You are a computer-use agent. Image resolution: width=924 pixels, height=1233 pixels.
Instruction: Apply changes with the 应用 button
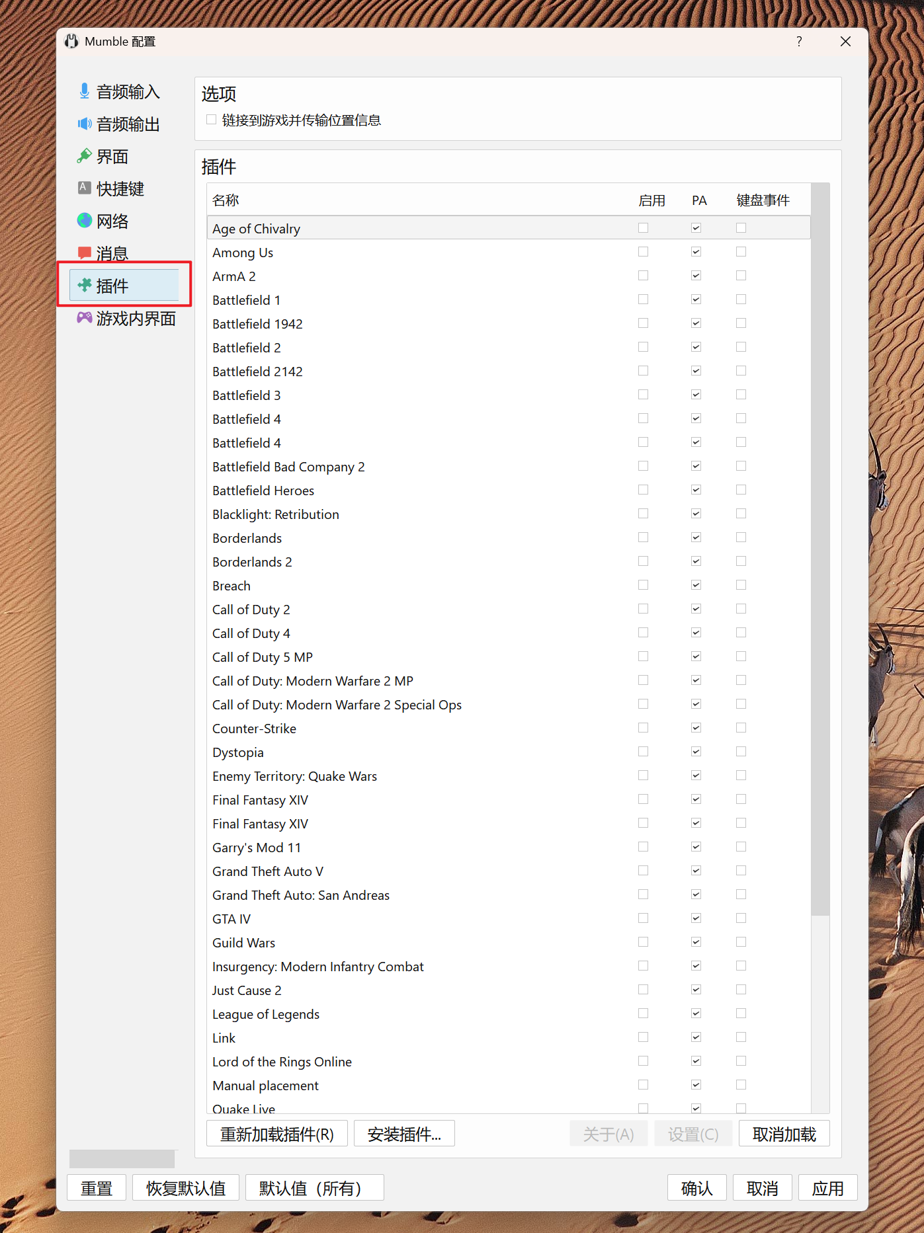coord(827,1188)
